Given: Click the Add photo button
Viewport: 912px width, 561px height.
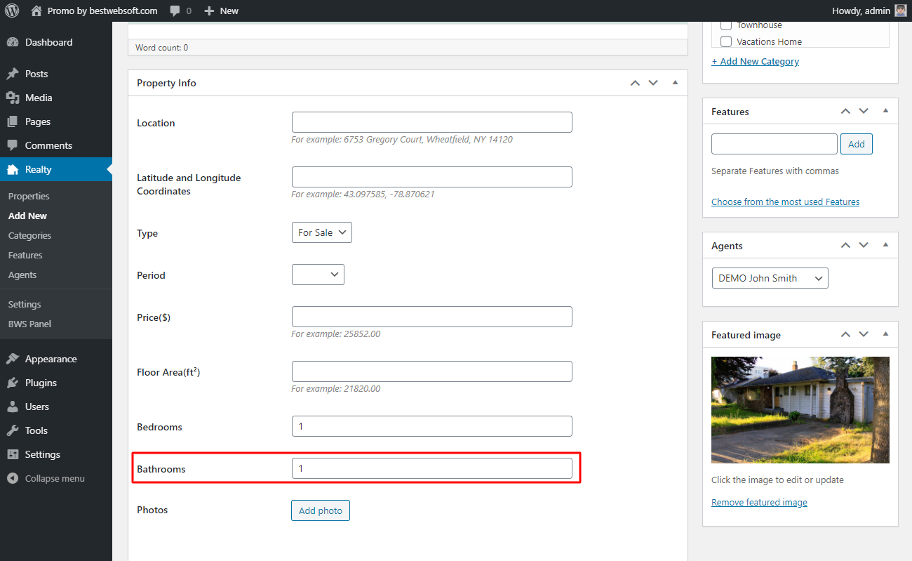Looking at the screenshot, I should pyautogui.click(x=321, y=510).
